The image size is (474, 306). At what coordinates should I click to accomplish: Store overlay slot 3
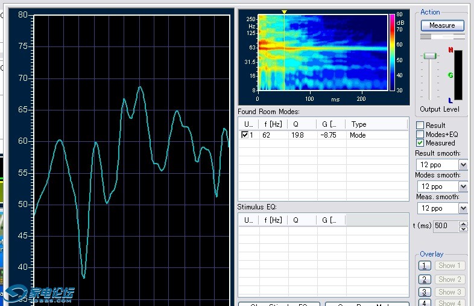tap(425, 292)
